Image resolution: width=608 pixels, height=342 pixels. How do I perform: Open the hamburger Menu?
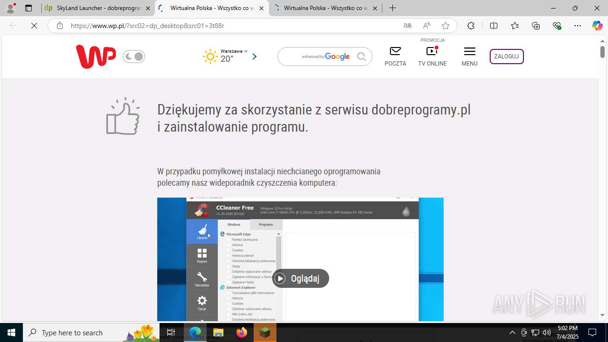(x=469, y=56)
